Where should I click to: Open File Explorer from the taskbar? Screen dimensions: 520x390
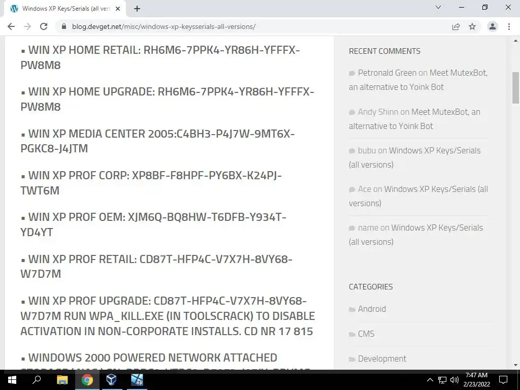pos(62,380)
